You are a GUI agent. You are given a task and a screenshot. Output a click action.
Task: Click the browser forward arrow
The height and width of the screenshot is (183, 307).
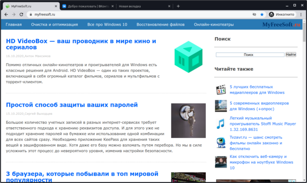click(14, 15)
